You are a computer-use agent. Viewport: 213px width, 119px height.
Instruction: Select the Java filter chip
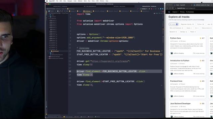pyautogui.click(x=210, y=24)
